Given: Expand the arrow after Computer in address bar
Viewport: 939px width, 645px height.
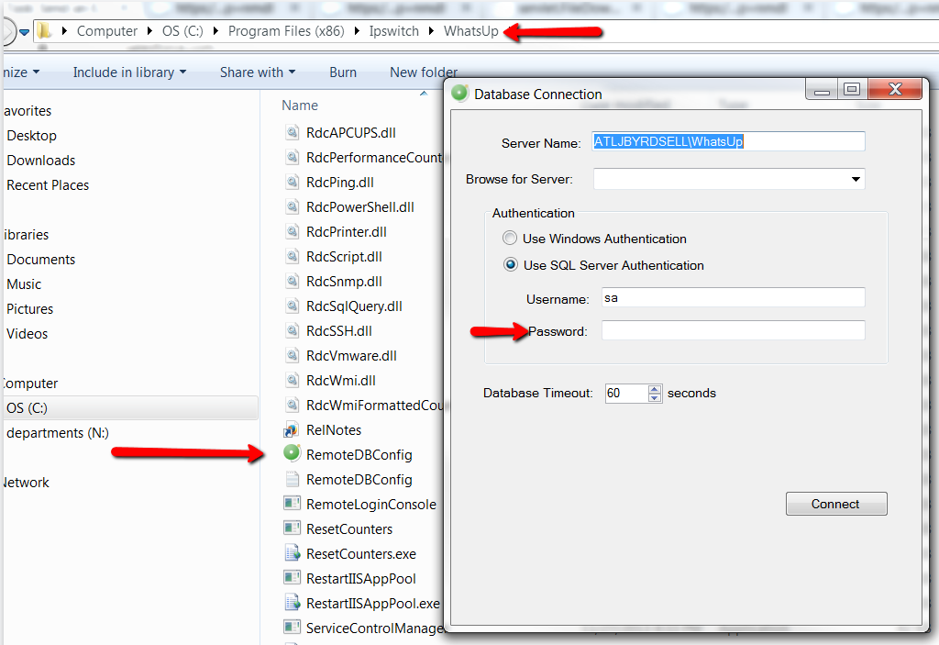Looking at the screenshot, I should point(149,31).
